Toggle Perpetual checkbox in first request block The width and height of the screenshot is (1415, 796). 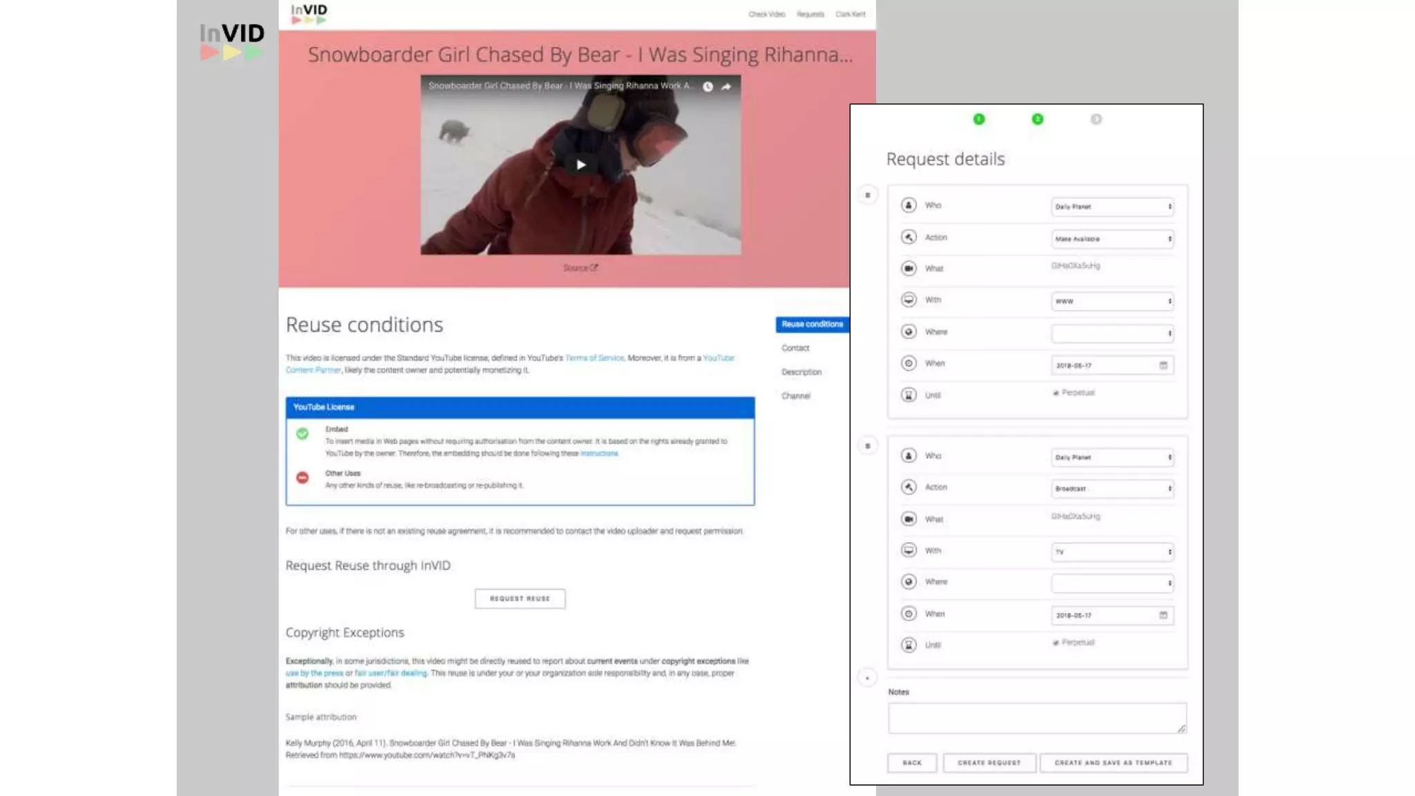point(1056,393)
